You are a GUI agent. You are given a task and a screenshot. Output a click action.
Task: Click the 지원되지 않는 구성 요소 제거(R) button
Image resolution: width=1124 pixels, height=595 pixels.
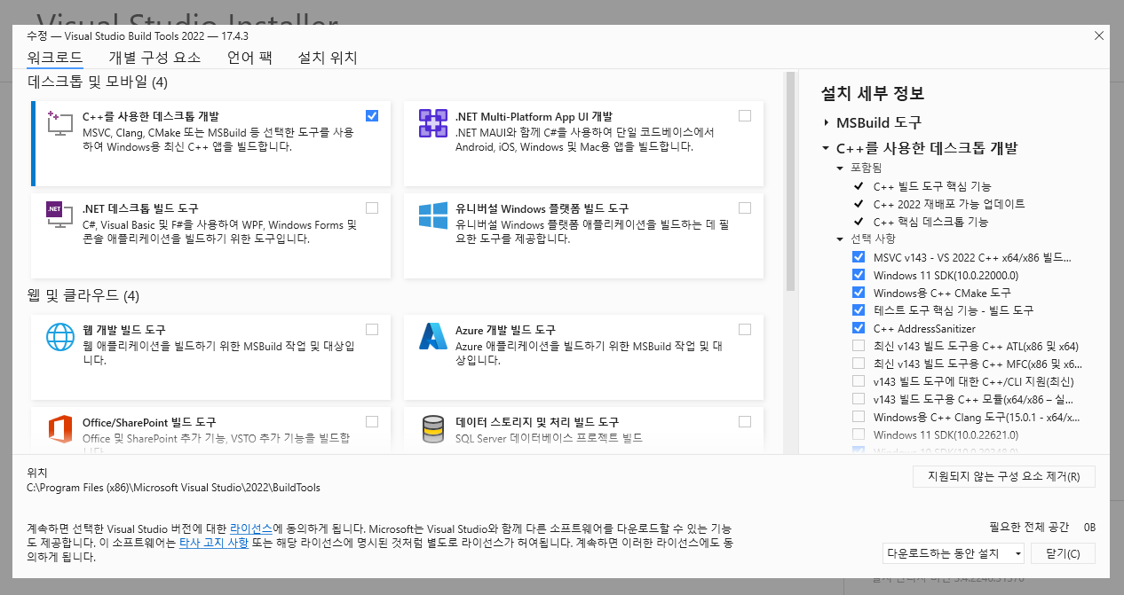(x=1004, y=476)
